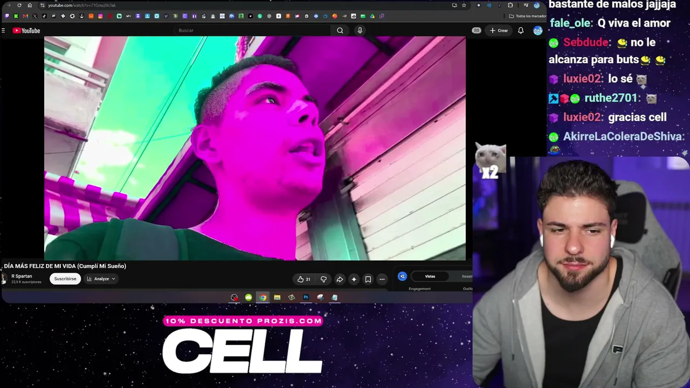Image resolution: width=690 pixels, height=388 pixels.
Task: Click chat username ruthe2701
Action: pyautogui.click(x=611, y=98)
